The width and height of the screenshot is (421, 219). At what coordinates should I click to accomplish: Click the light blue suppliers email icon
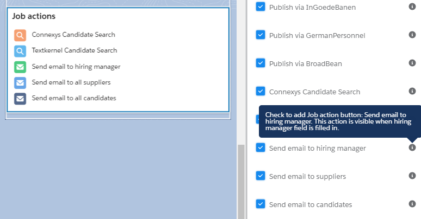click(20, 83)
